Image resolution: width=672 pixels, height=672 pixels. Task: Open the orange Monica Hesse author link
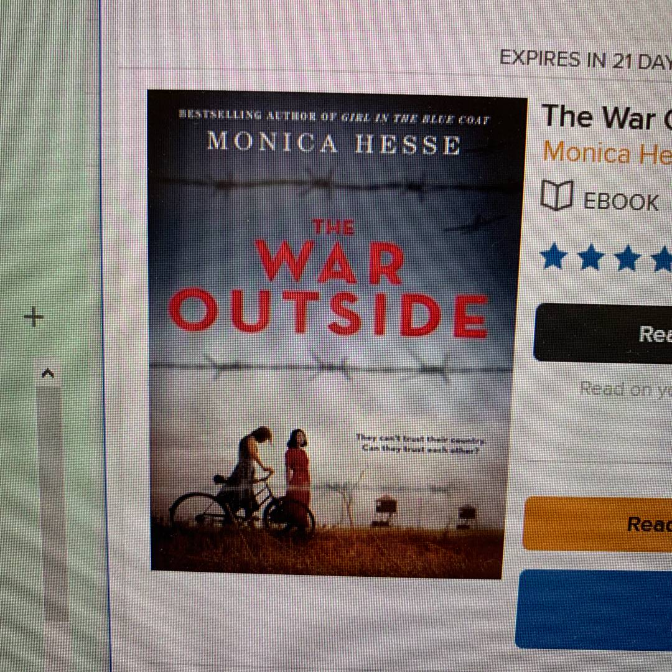607,154
